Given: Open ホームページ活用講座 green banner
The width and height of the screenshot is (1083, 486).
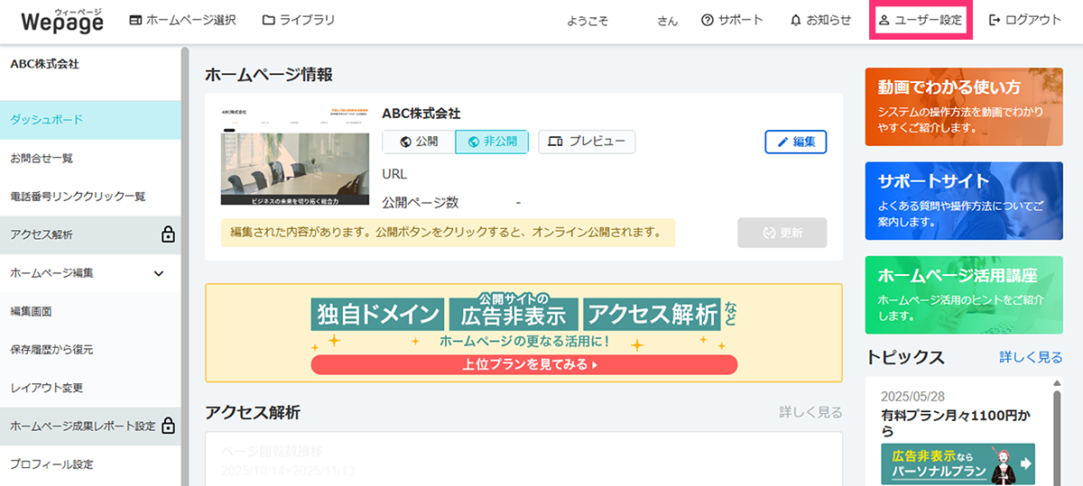Looking at the screenshot, I should [964, 295].
